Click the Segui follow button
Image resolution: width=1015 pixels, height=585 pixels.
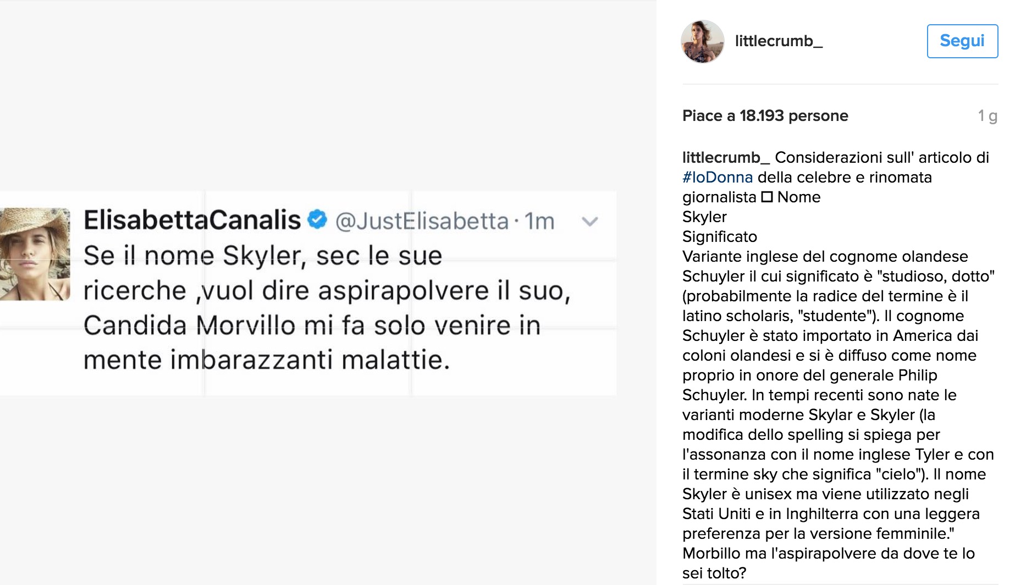[962, 41]
